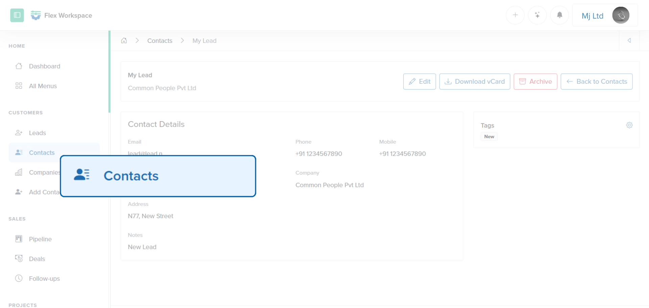Open Follow-ups clock icon
Image resolution: width=649 pixels, height=308 pixels.
coord(19,278)
